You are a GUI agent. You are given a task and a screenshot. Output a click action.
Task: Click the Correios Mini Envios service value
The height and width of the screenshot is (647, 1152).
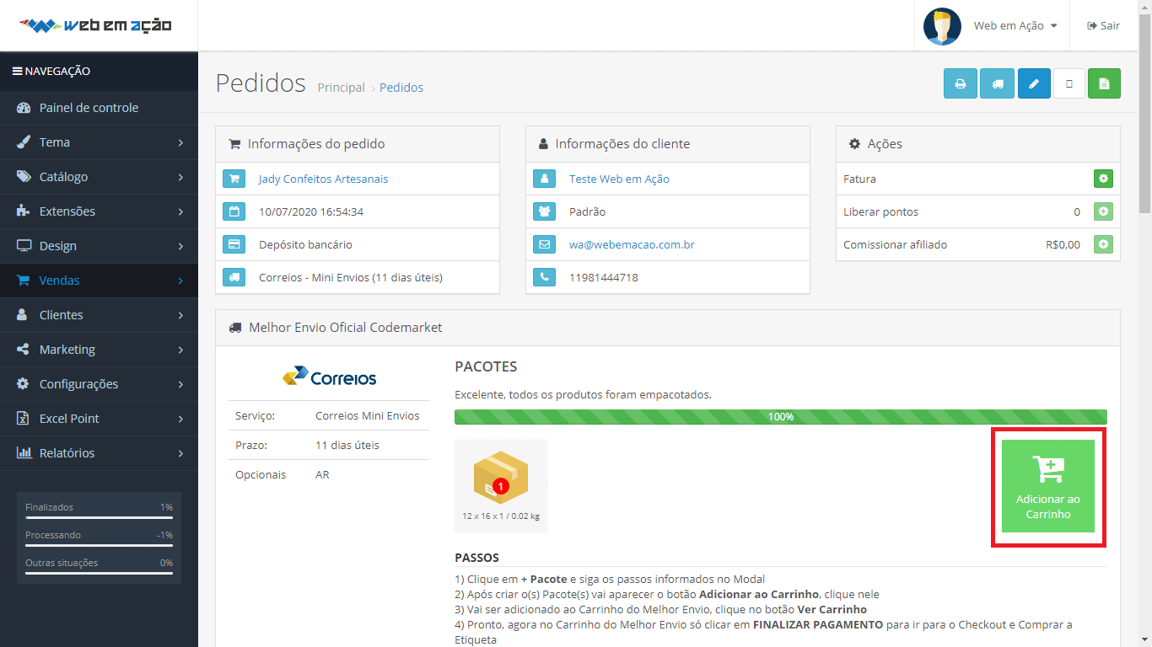[368, 415]
